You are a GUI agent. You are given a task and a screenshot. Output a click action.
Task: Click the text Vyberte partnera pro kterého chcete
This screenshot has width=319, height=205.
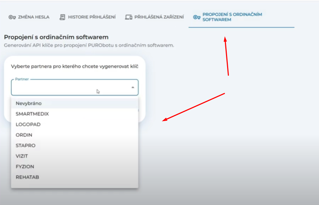[75, 66]
